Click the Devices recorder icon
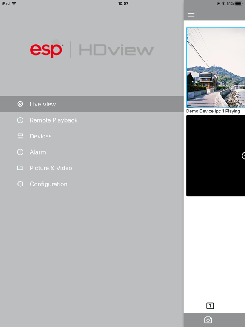 coord(20,136)
